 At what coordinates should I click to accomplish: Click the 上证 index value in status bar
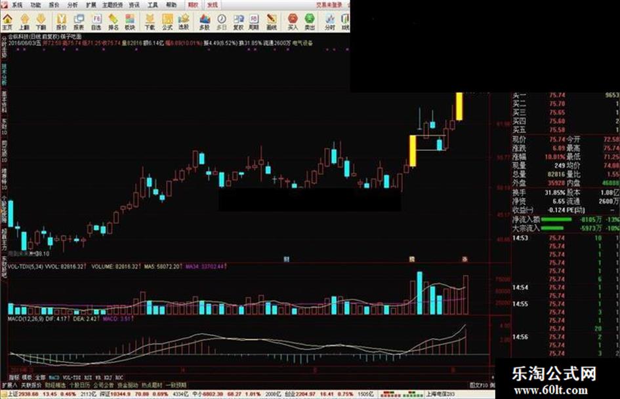(28, 394)
